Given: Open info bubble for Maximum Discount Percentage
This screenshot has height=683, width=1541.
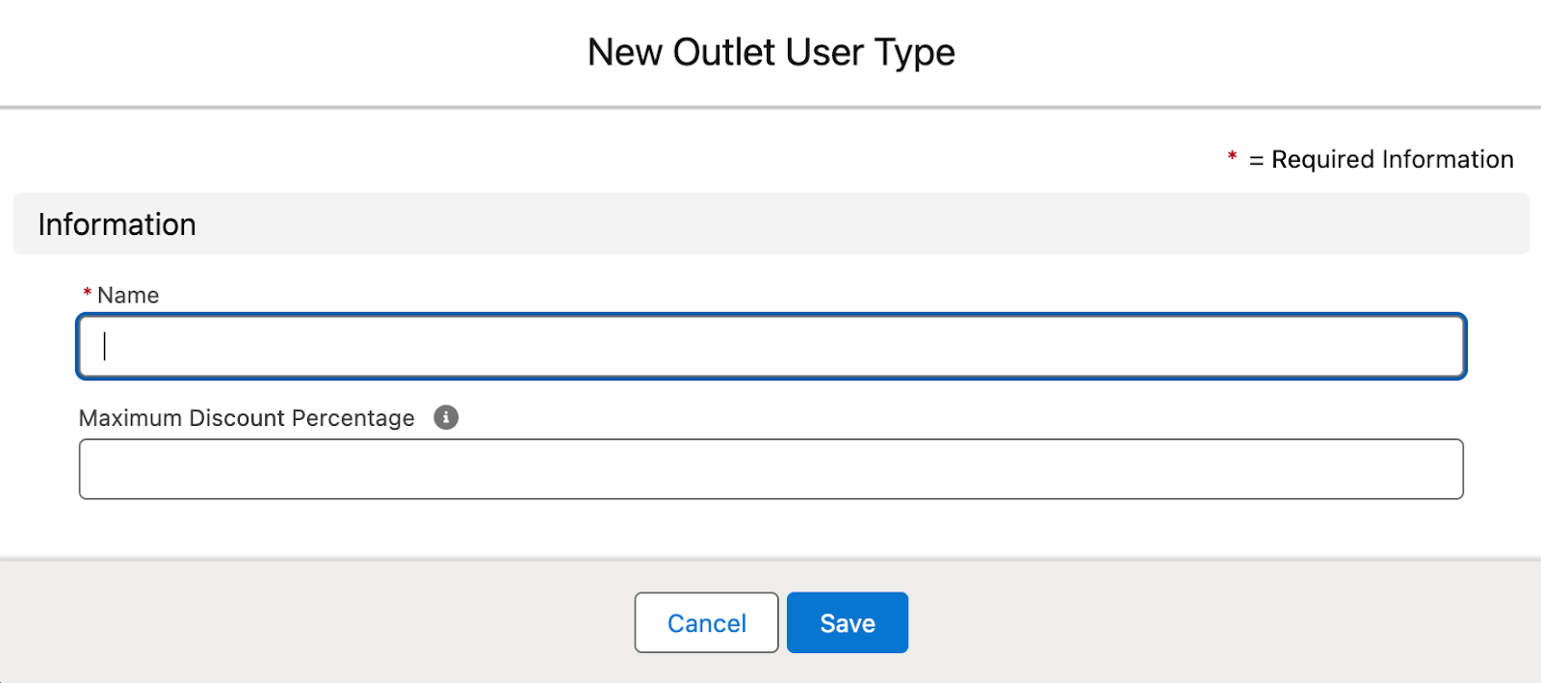Looking at the screenshot, I should [x=446, y=417].
